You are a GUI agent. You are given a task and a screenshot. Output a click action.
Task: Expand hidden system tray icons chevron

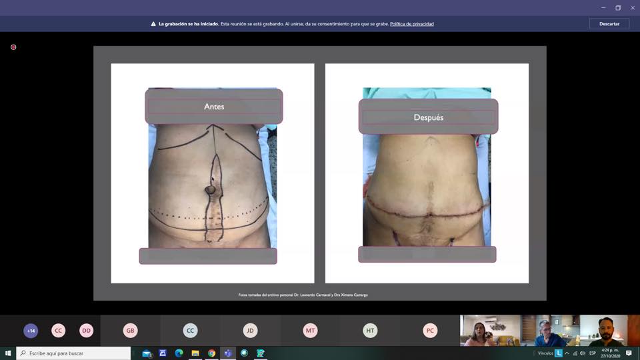[x=567, y=353]
